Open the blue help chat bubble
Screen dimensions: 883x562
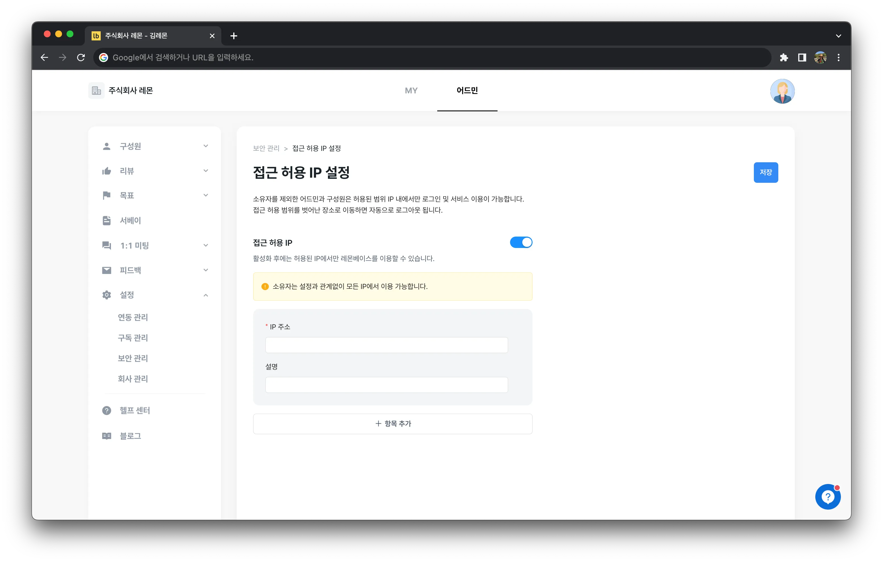point(828,497)
